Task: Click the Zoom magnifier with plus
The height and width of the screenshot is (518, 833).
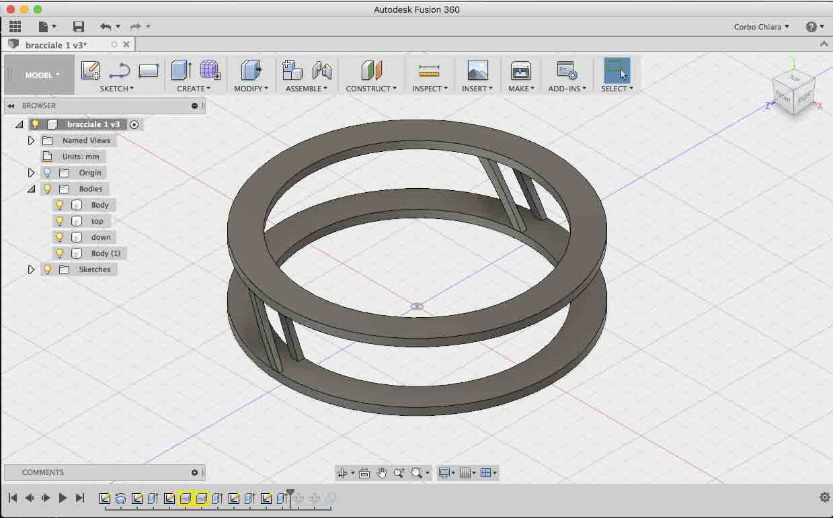Action: point(399,473)
